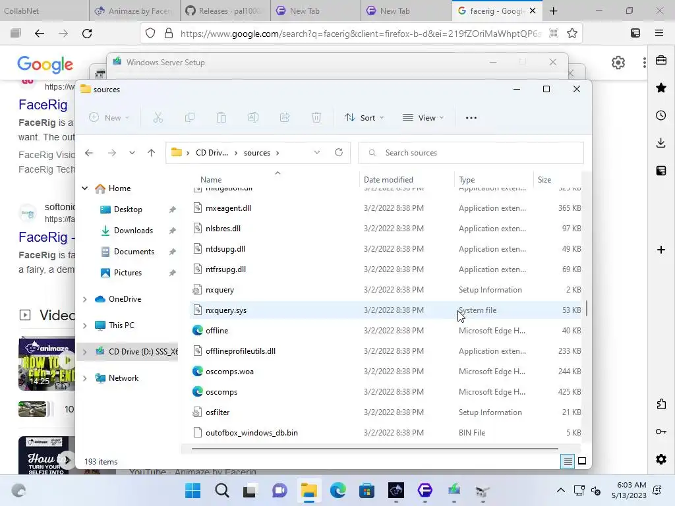Open new tab with plus button
The width and height of the screenshot is (675, 506).
[x=554, y=11]
